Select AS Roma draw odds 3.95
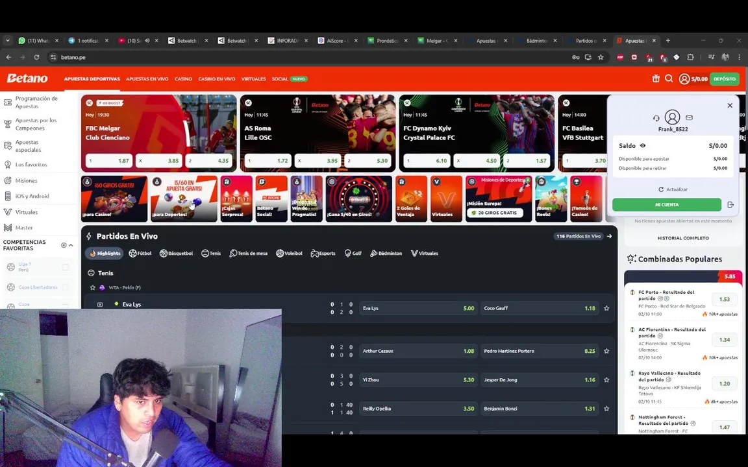Screen dimensions: 748x467 pos(318,161)
